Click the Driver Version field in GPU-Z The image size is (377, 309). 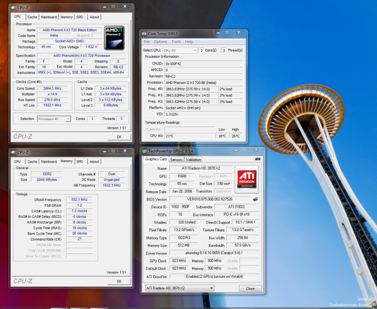[214, 253]
